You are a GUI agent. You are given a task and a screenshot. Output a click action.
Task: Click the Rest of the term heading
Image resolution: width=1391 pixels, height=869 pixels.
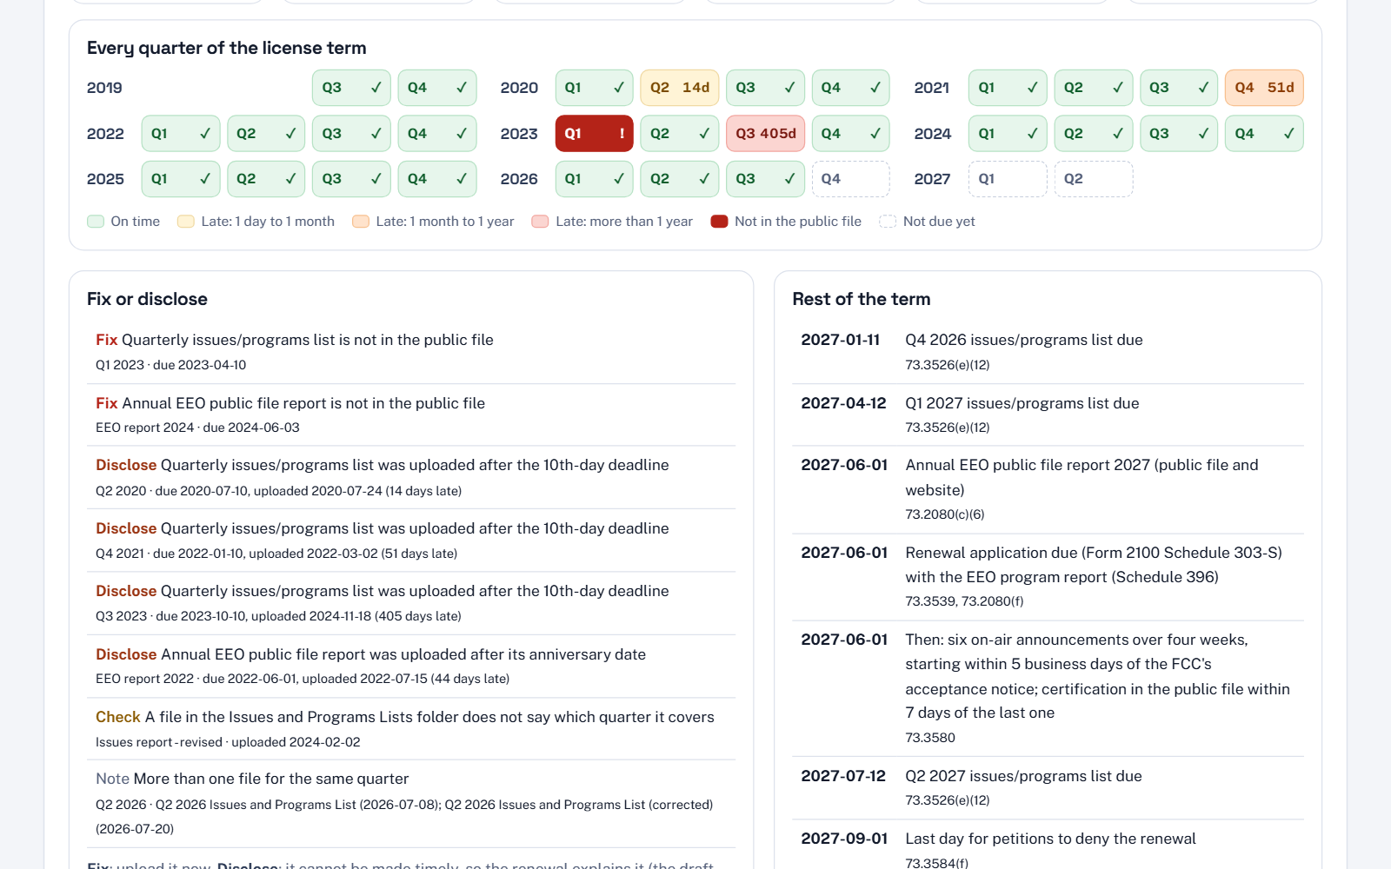click(862, 299)
